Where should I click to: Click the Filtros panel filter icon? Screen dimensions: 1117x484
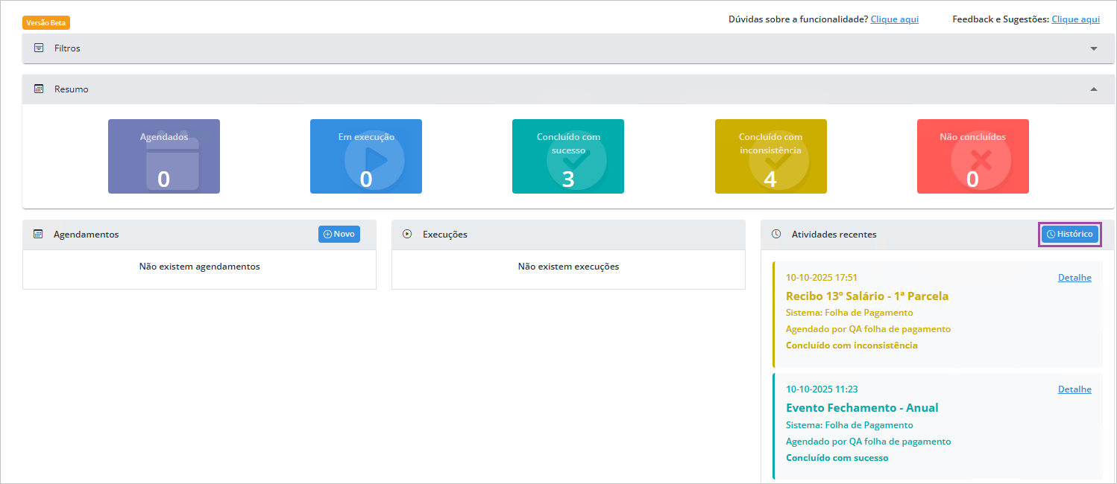click(39, 48)
